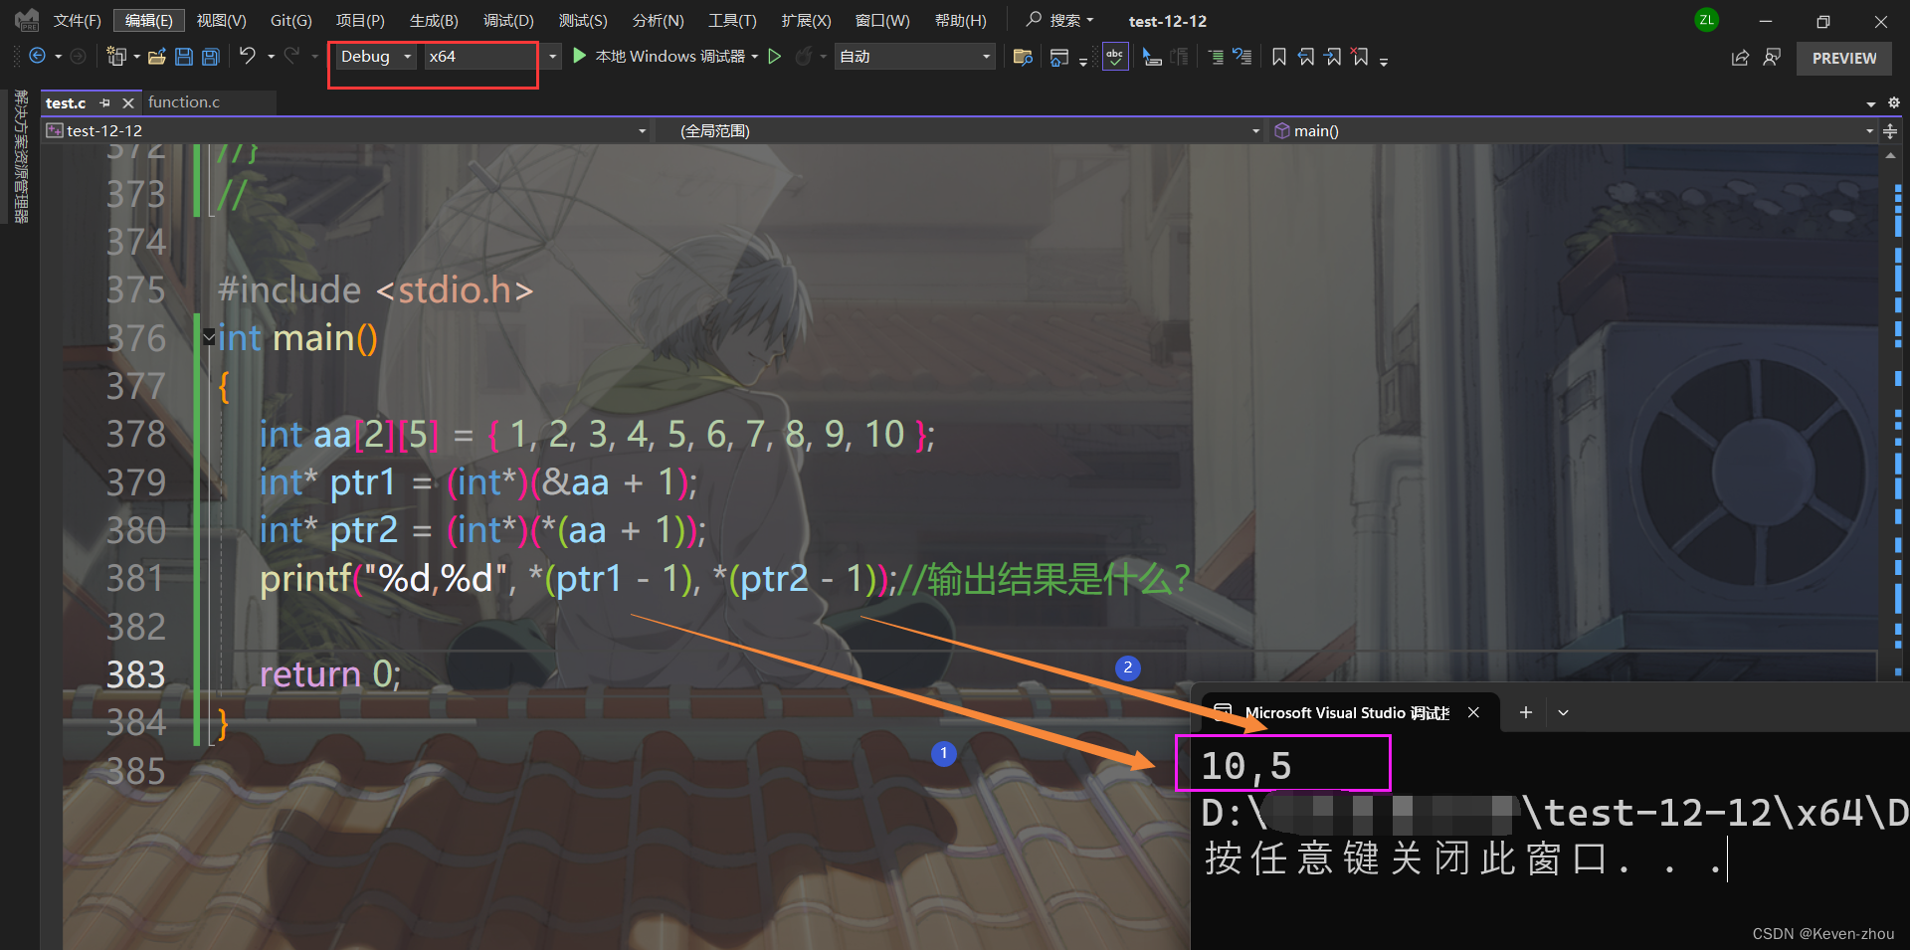Toggle a bookmark on the current line

(x=1279, y=57)
